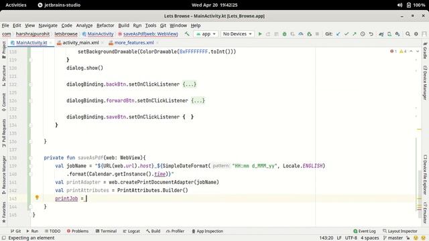Show Git history clock icon
The image size is (429, 241).
click(x=363, y=34)
